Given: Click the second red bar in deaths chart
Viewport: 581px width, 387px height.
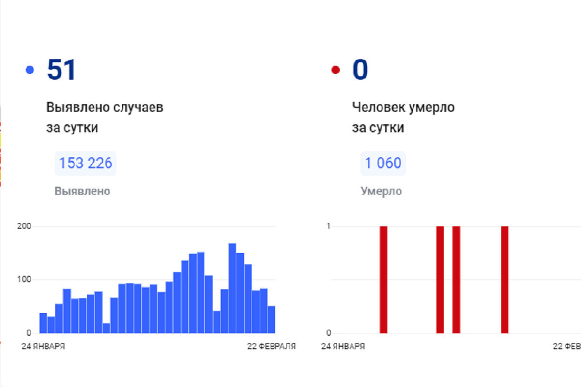Looking at the screenshot, I should click(x=440, y=280).
